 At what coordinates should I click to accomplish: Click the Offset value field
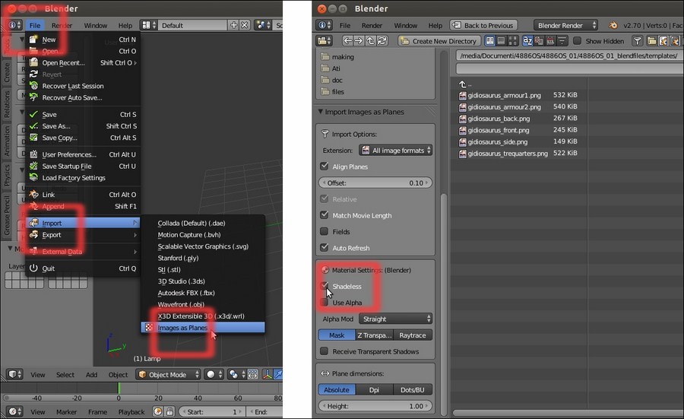(375, 183)
